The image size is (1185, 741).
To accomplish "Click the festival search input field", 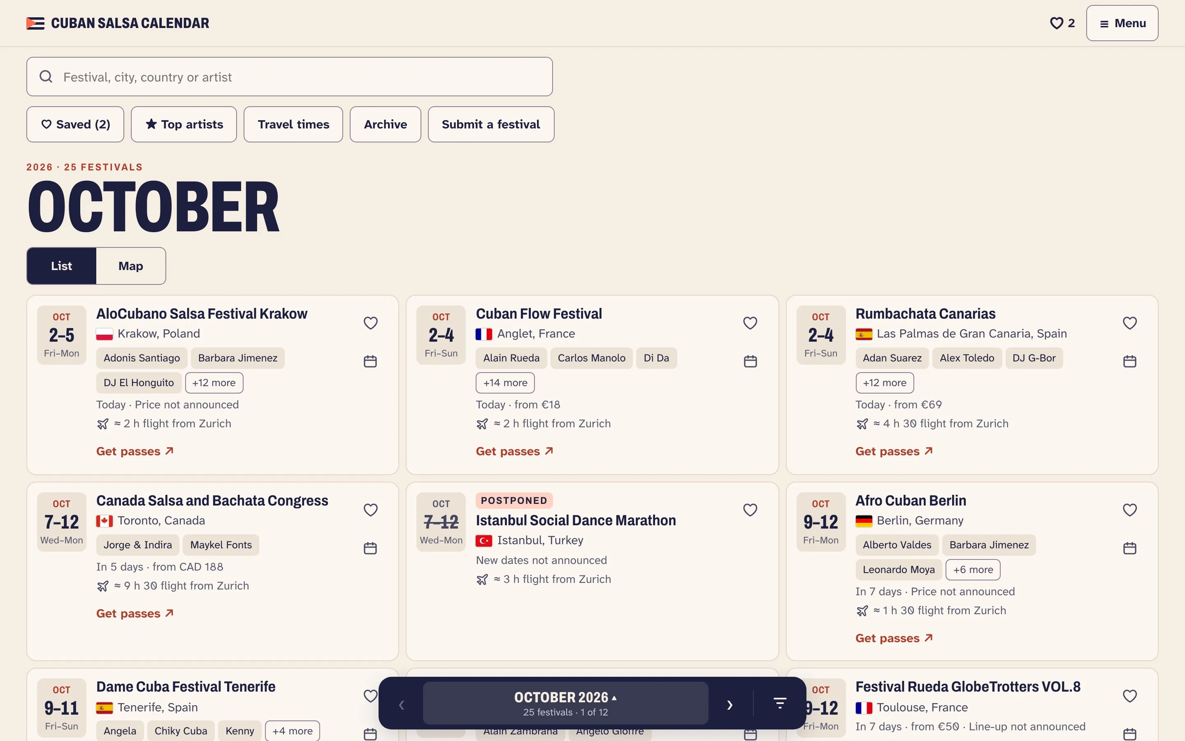I will (x=289, y=77).
